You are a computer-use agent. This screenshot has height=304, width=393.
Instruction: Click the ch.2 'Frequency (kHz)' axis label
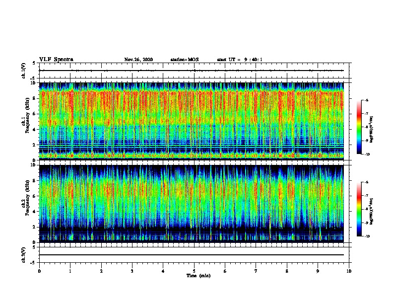(x=28, y=198)
